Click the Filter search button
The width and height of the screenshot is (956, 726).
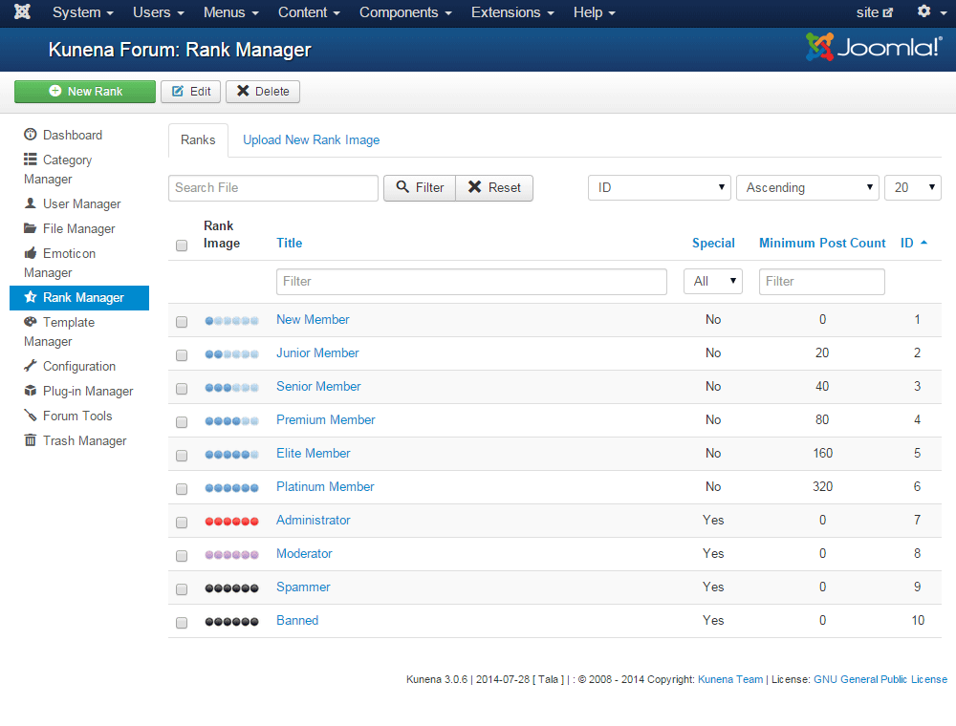coord(420,187)
